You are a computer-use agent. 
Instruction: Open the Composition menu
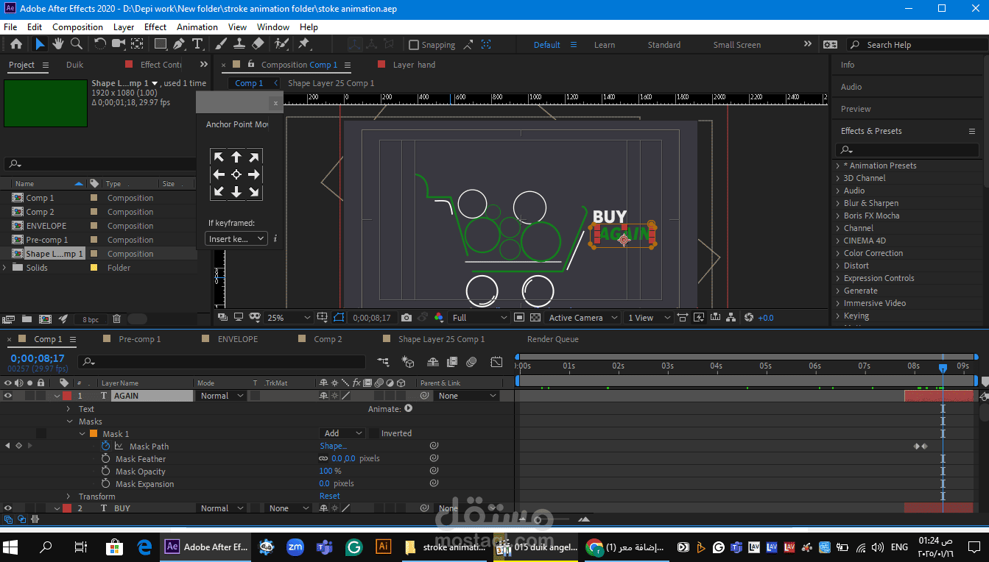77,27
